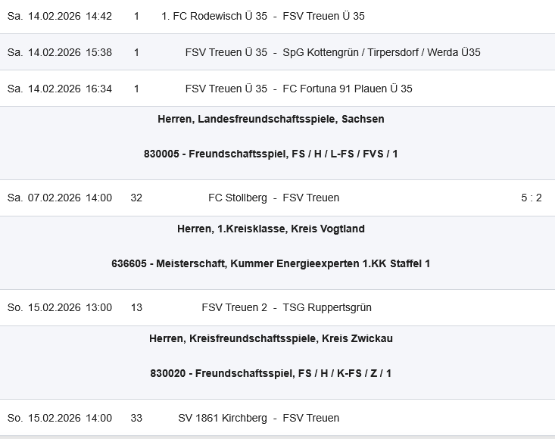Click SpG Kottengrün / Tirpersdorf / Werda Ü35
Image resolution: width=555 pixels, height=439 pixels.
click(381, 52)
